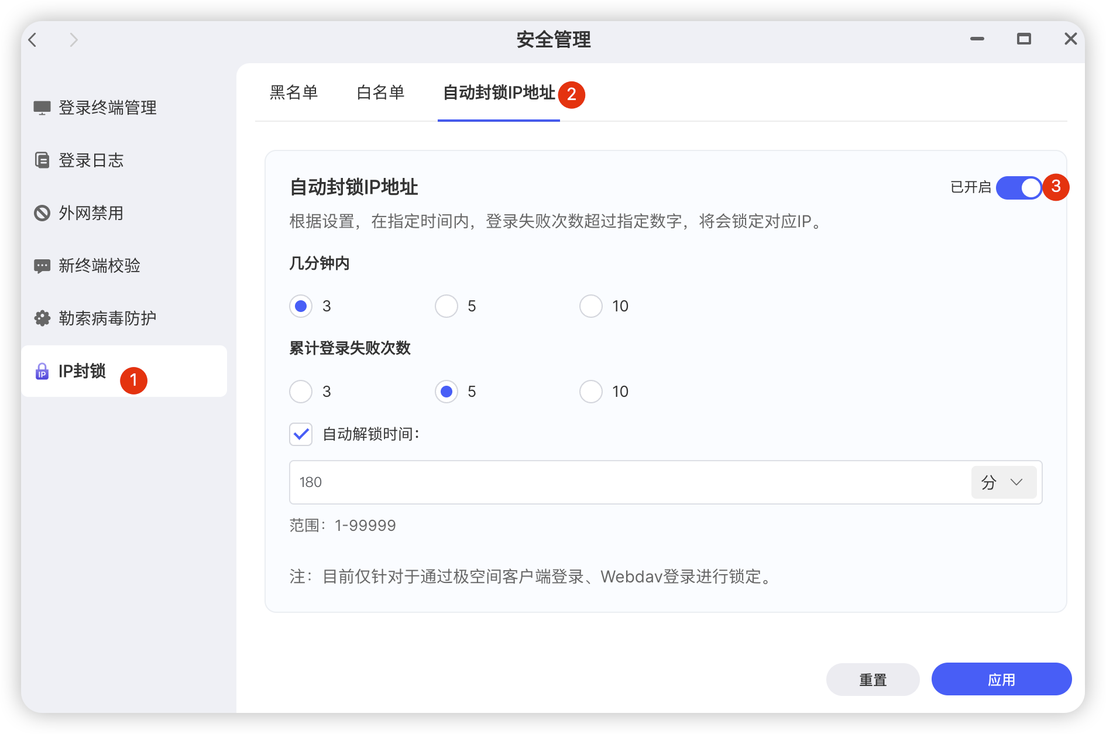Uncheck the 自动解锁时间 checkbox
This screenshot has width=1106, height=734.
point(301,434)
